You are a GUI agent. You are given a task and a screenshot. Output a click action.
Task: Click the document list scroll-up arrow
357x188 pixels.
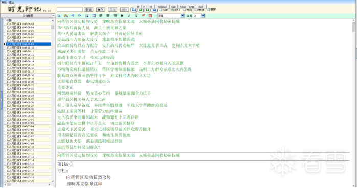(x=53, y=20)
